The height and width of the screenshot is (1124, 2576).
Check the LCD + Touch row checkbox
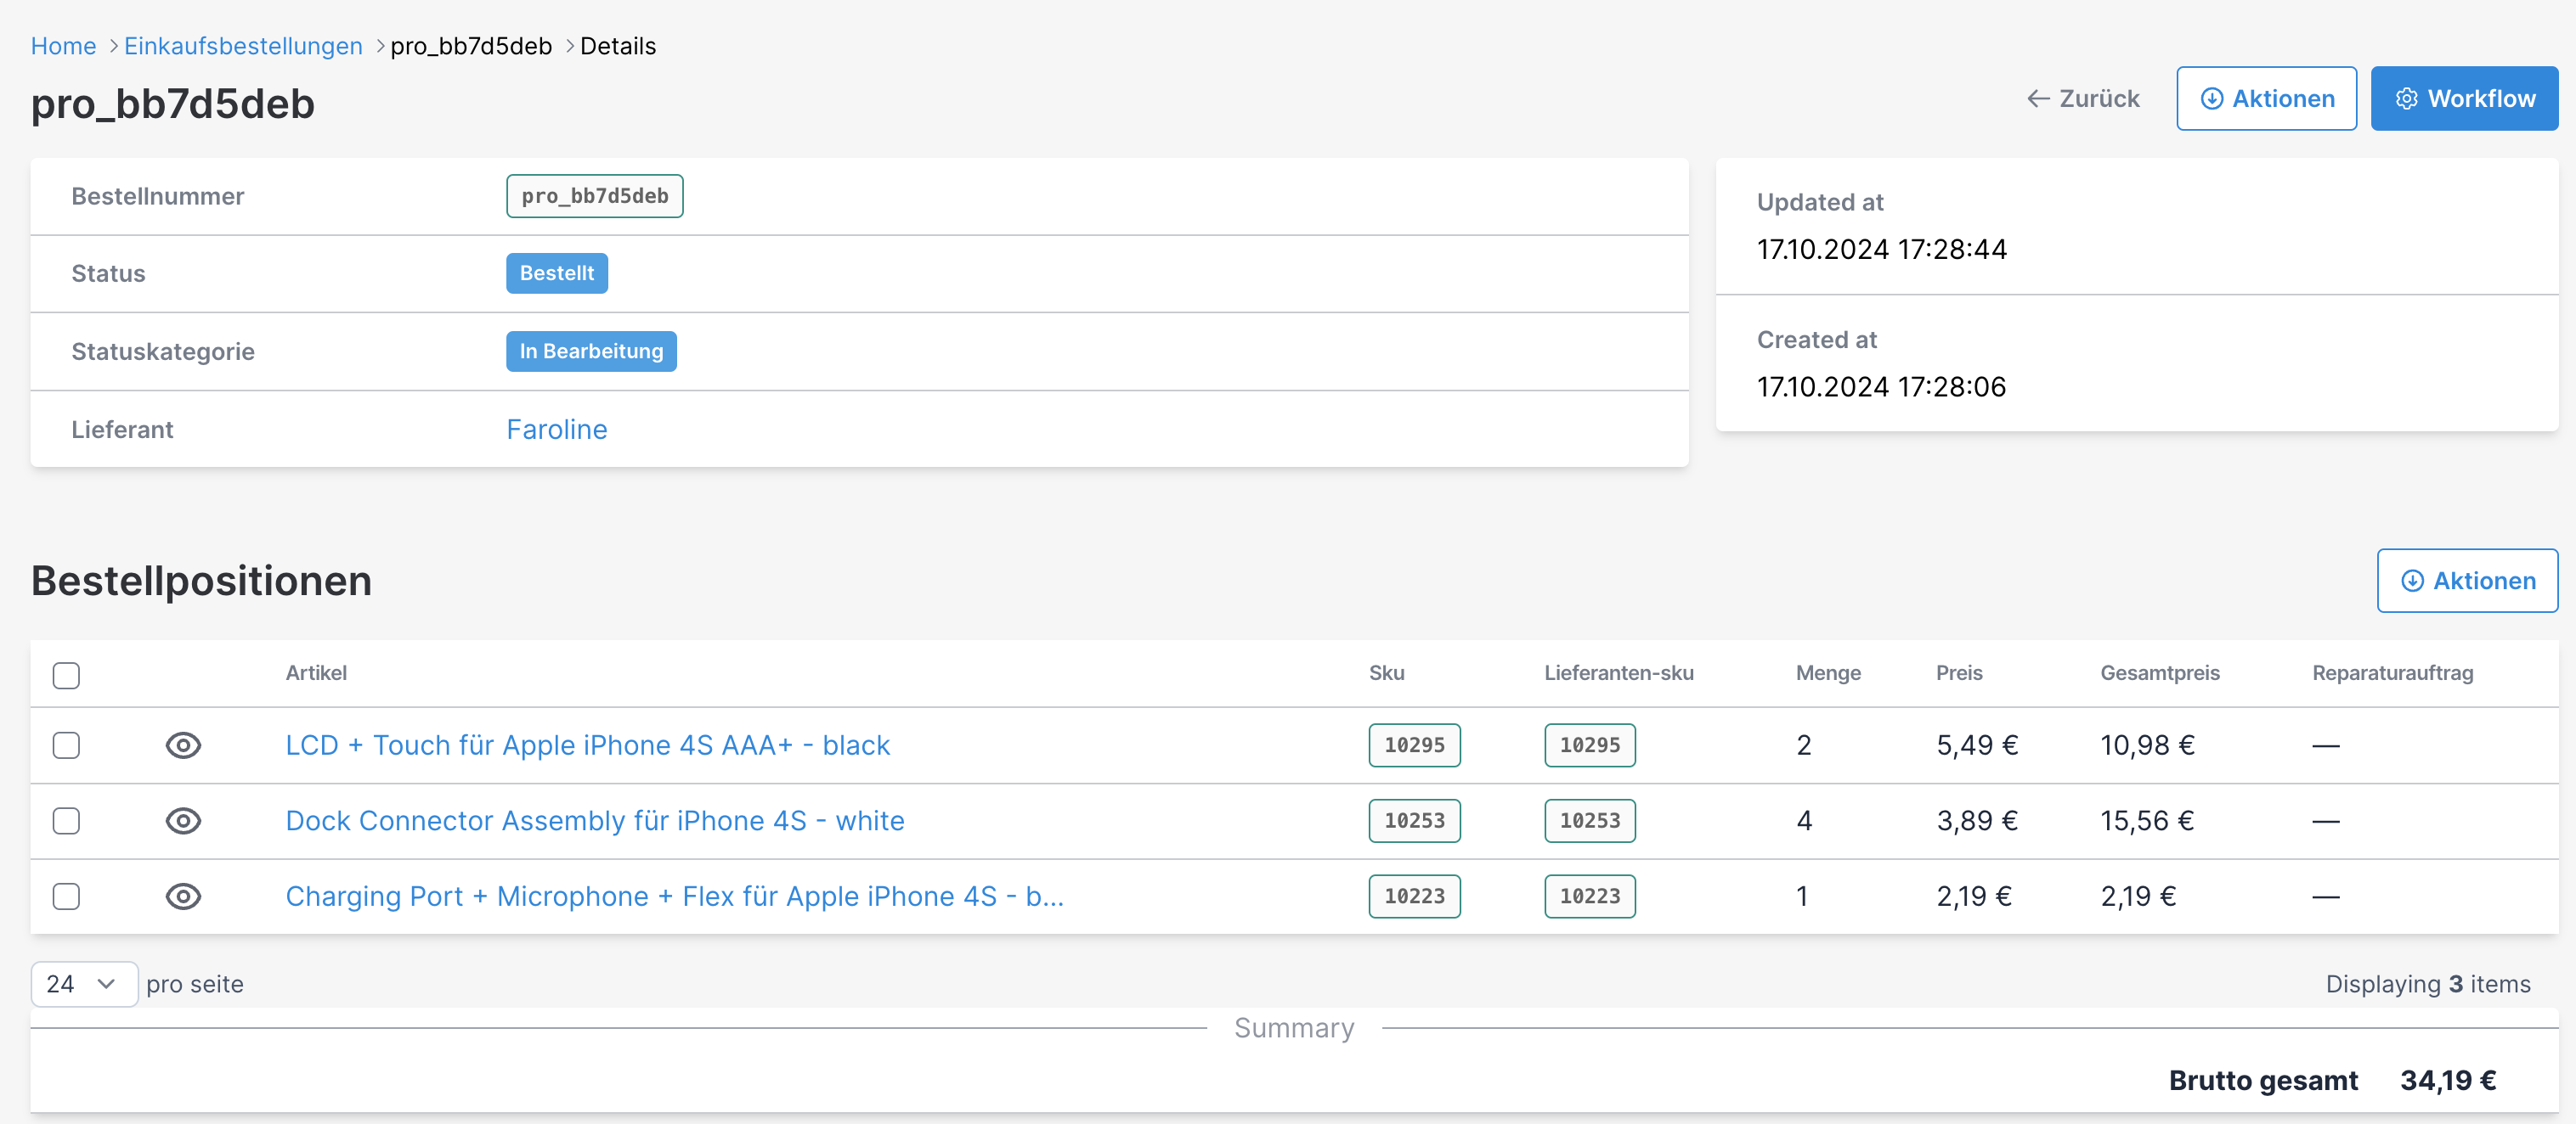pos(66,745)
